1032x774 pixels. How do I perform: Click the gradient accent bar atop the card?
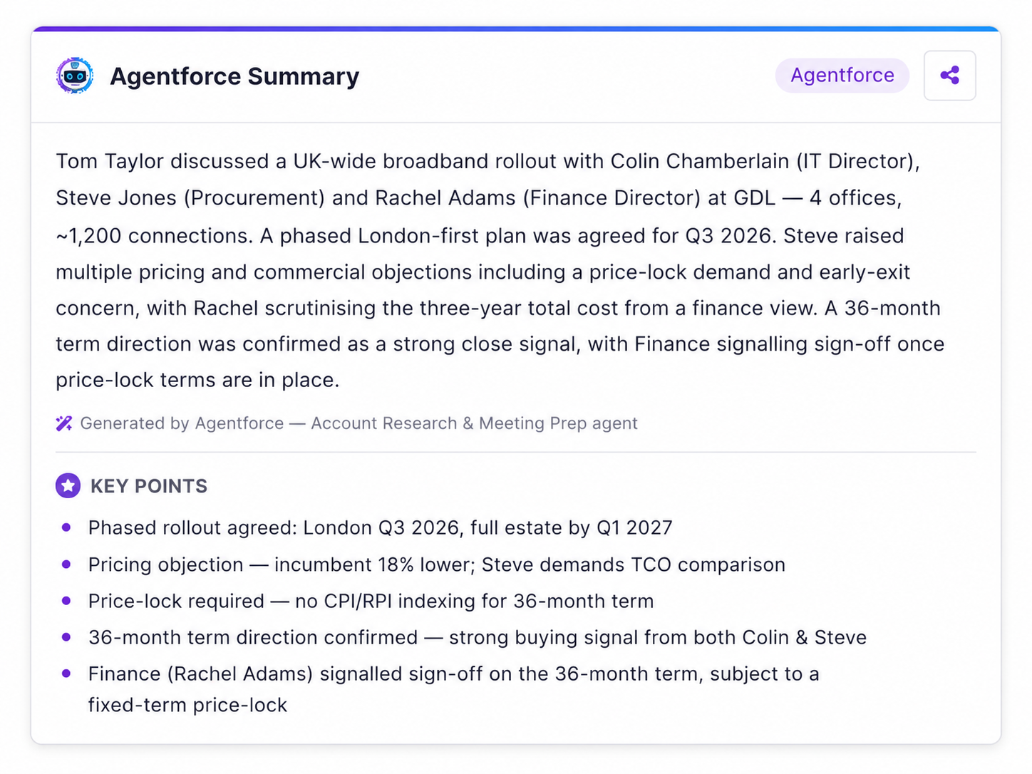coord(516,29)
